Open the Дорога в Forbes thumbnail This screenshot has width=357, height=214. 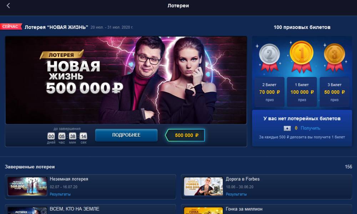click(203, 187)
